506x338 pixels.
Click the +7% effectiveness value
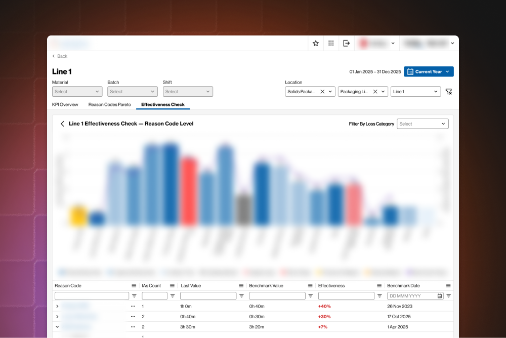(323, 327)
